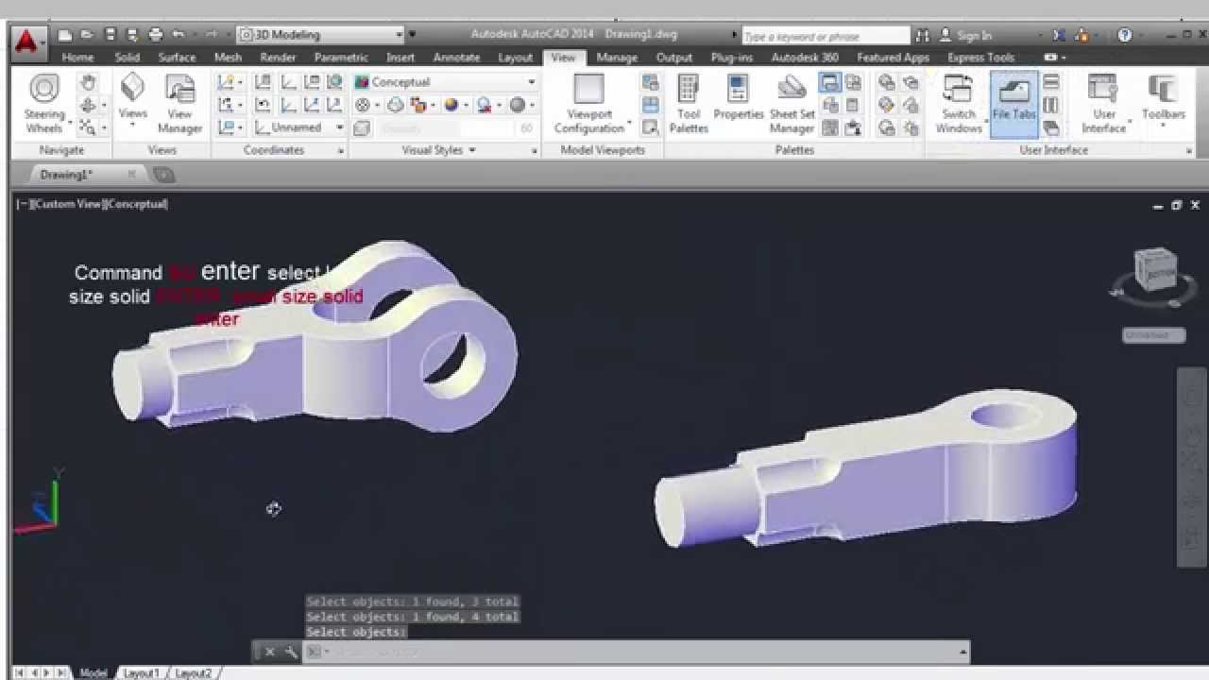Viewport: 1209px width, 680px height.
Task: Click the navigation bar on right edge
Action: click(1192, 467)
